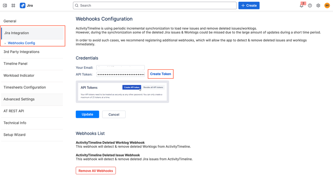Click in the Search field
This screenshot has height=178, width=333.
155,6
